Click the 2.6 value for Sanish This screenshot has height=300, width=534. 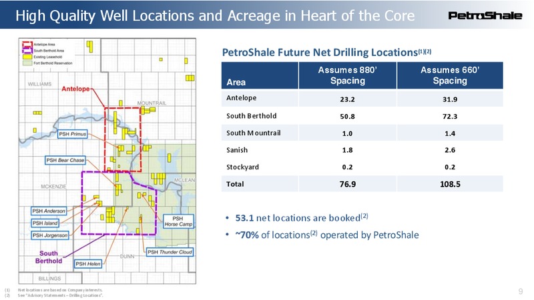(450, 150)
